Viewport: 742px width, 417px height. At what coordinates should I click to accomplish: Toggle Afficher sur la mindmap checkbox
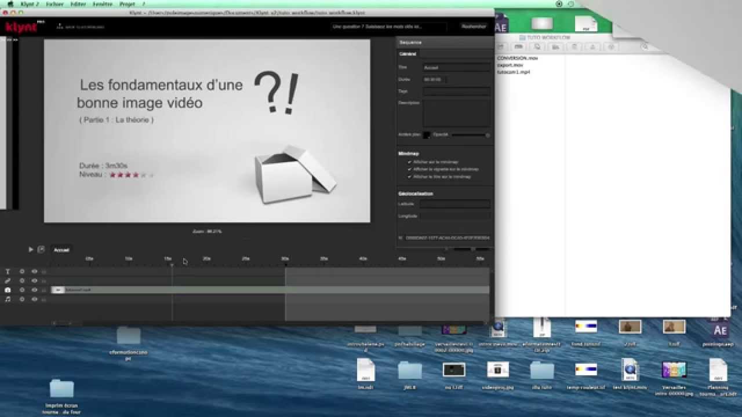[x=409, y=162]
